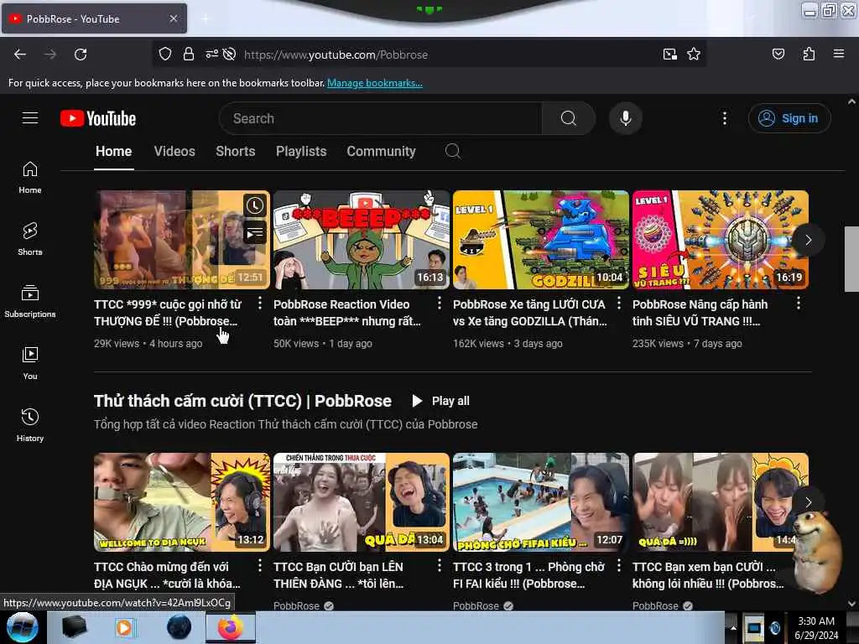Open Windows Start button
This screenshot has height=644, width=859.
tap(22, 627)
